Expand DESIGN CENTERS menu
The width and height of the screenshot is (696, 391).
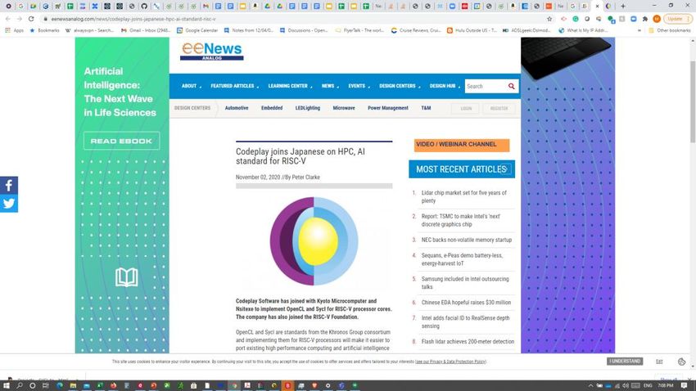[400, 86]
